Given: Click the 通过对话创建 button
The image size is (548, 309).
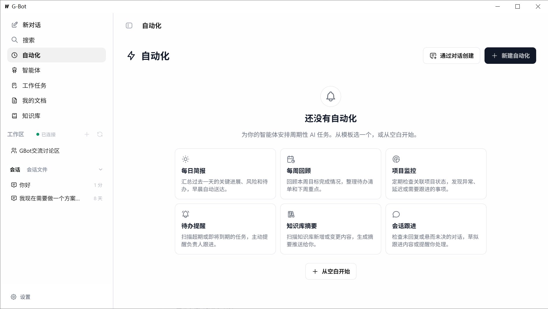Looking at the screenshot, I should [x=452, y=56].
